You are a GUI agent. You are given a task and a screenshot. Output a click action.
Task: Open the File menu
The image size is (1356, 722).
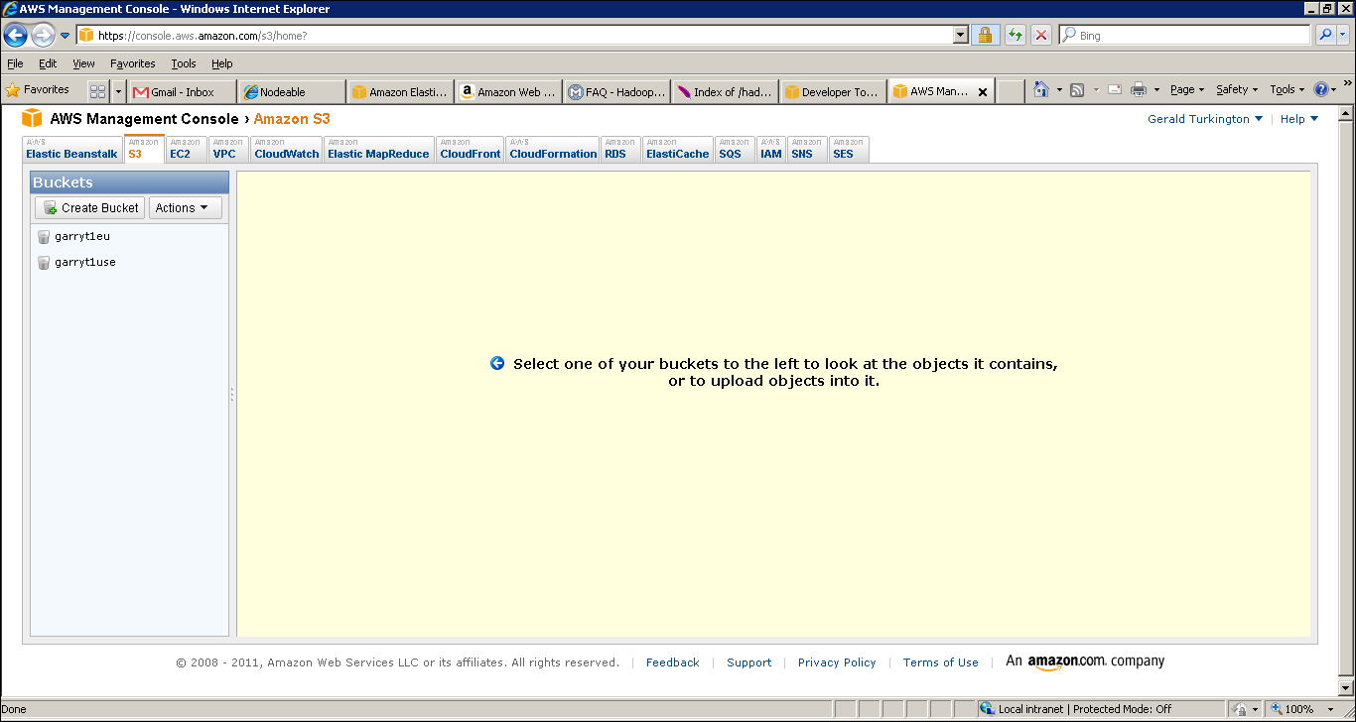point(15,63)
